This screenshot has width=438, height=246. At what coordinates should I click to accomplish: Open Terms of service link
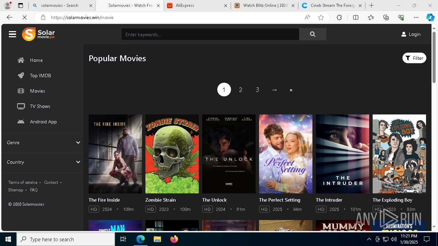[23, 182]
